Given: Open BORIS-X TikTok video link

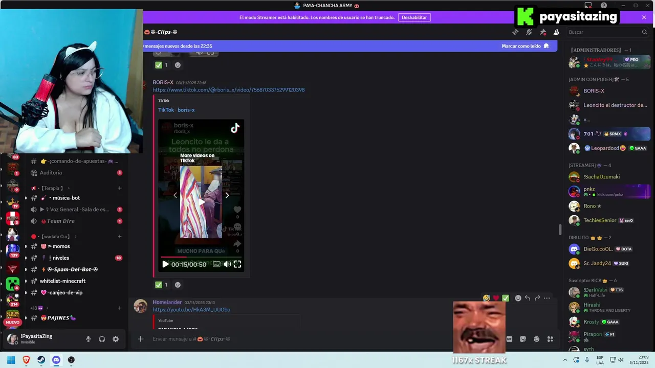Looking at the screenshot, I should point(228,90).
